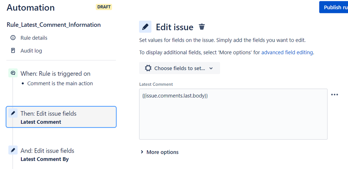
Task: Click the comment trigger icon in rule flow
Action: coord(13,73)
